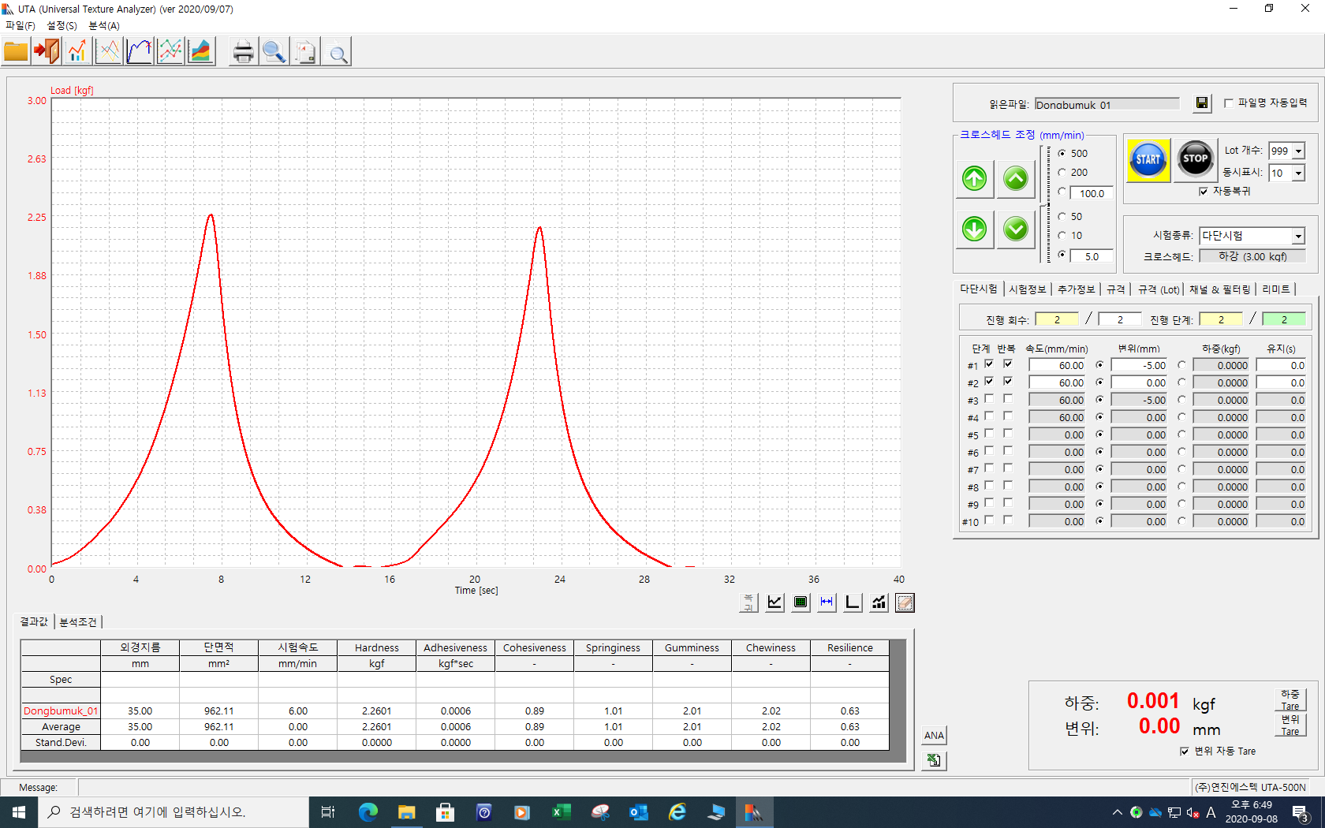The width and height of the screenshot is (1325, 828).
Task: Click the ANA analysis button
Action: pyautogui.click(x=934, y=735)
